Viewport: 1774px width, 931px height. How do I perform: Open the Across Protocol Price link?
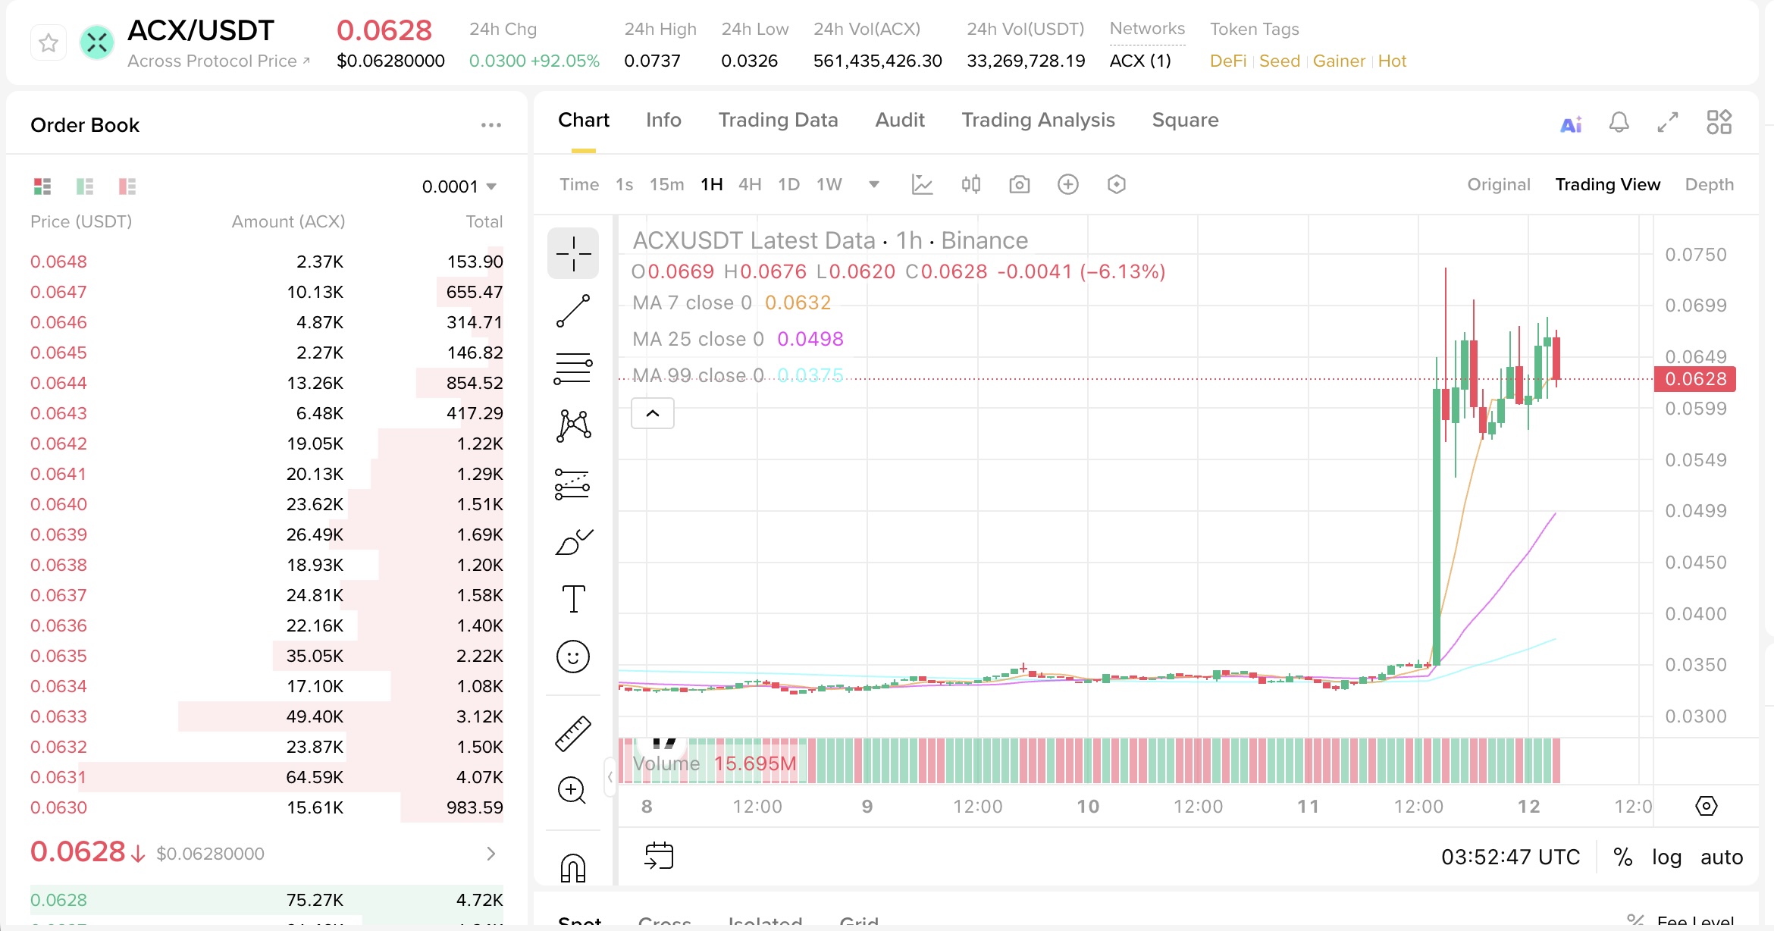coord(218,61)
